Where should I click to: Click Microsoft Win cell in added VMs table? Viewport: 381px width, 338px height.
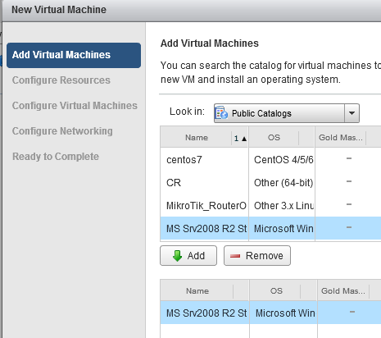285,313
